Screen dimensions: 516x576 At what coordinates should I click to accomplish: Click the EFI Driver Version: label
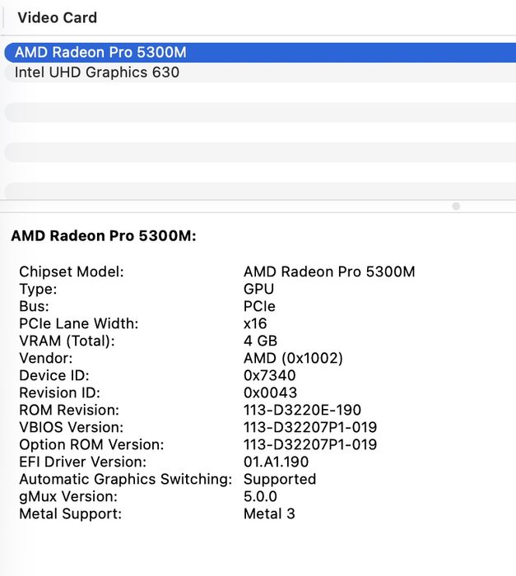click(x=82, y=462)
